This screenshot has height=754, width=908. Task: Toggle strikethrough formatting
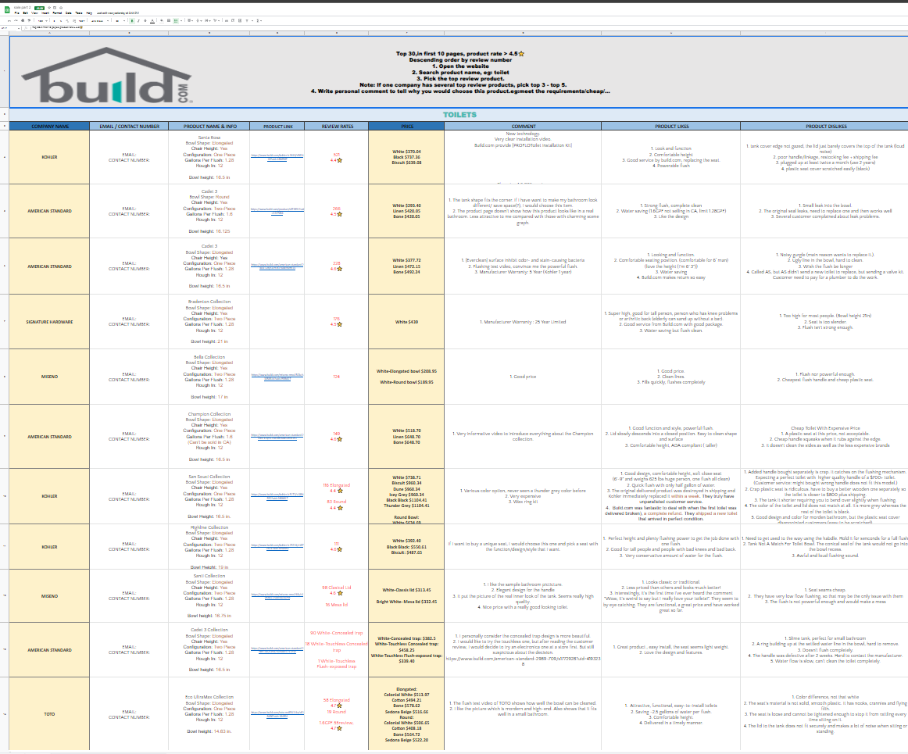point(145,21)
